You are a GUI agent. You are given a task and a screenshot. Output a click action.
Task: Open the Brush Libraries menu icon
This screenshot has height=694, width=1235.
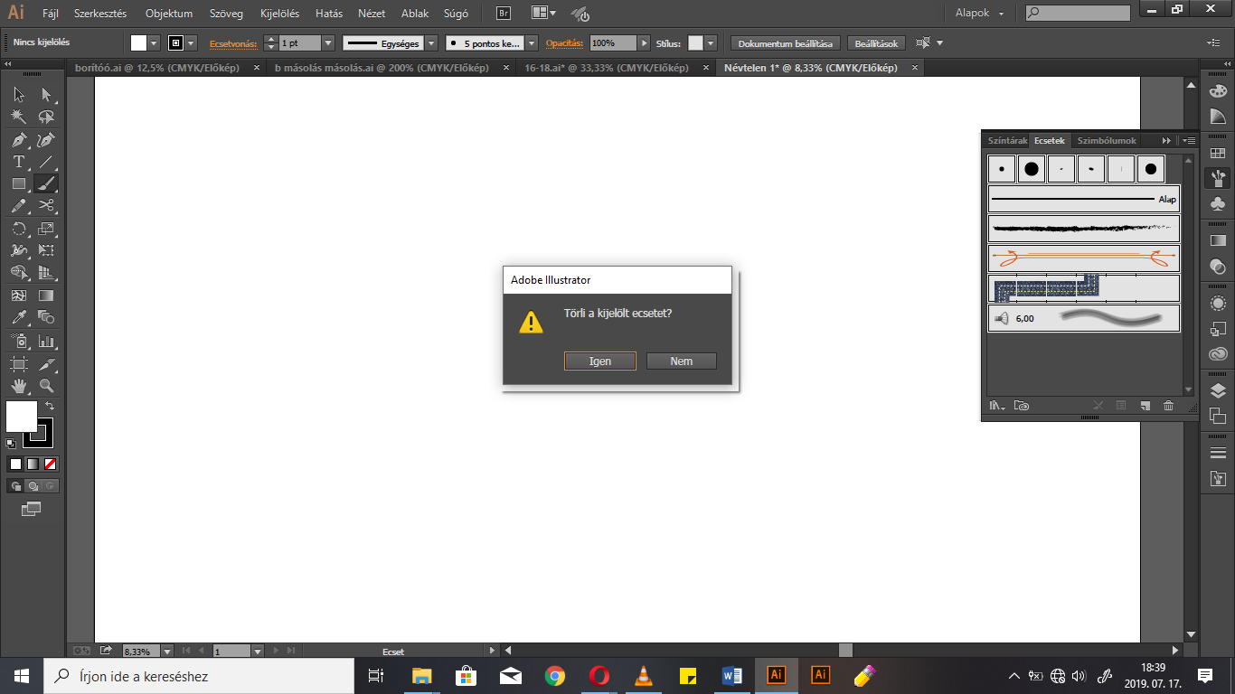coord(997,406)
